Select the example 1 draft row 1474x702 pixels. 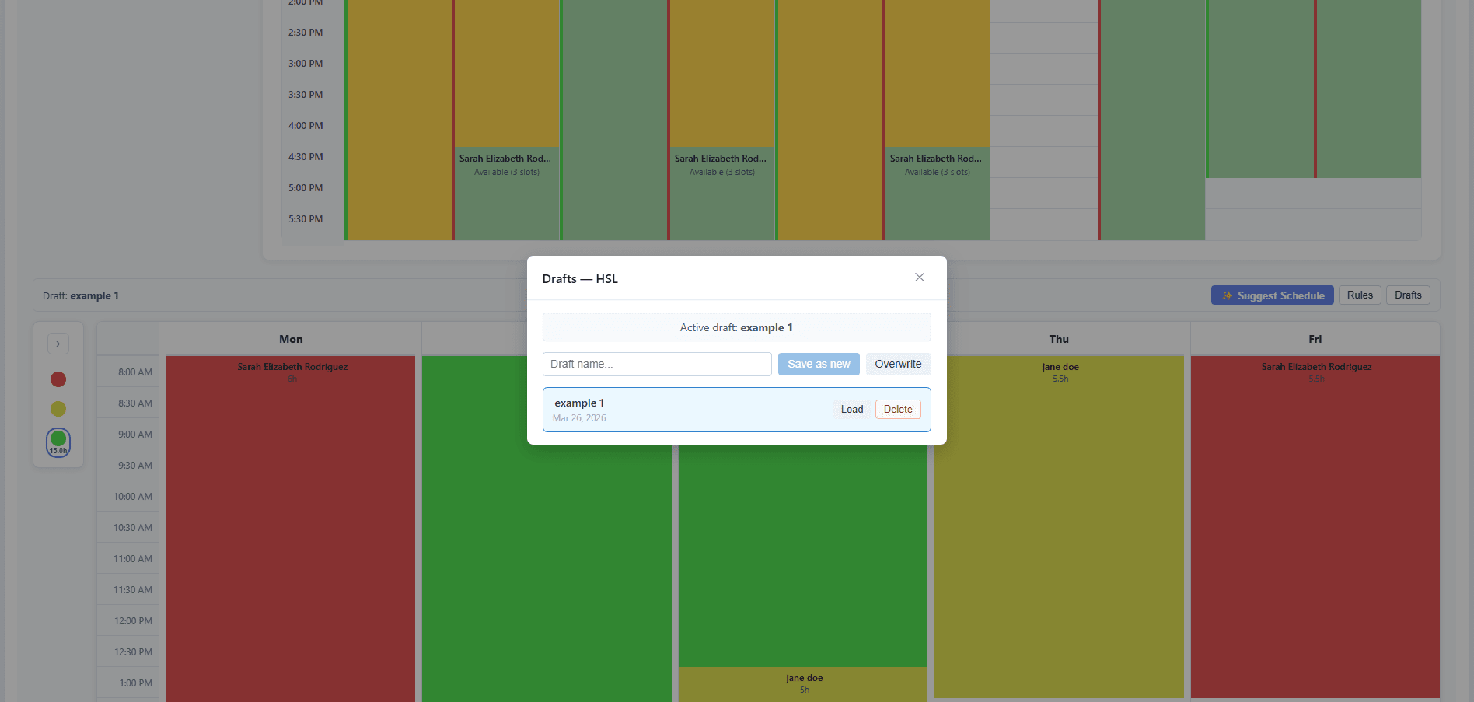[x=737, y=410]
